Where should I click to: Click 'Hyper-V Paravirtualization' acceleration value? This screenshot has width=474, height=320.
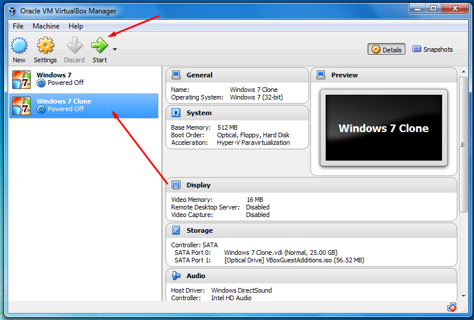(254, 143)
